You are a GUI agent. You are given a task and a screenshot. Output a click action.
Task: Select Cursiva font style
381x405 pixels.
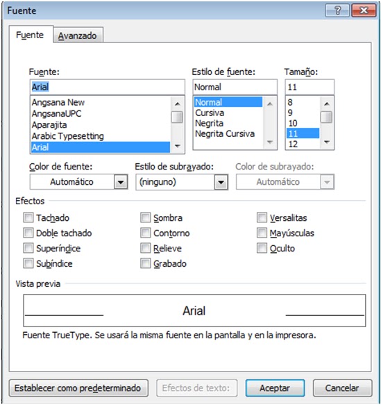pos(228,113)
